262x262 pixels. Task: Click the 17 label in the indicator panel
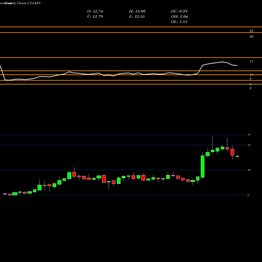pos(251,62)
